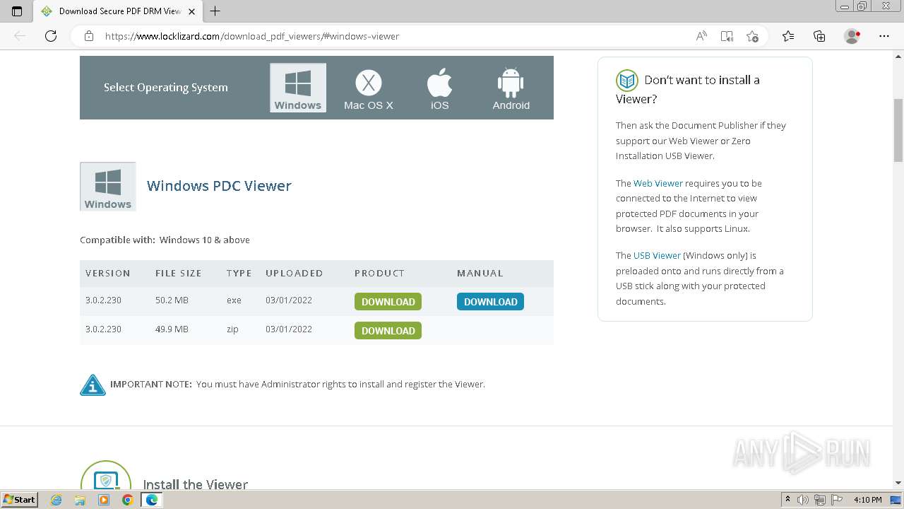This screenshot has width=904, height=509.
Task: Click the taskbar clock showing 4:10 PM
Action: (867, 500)
